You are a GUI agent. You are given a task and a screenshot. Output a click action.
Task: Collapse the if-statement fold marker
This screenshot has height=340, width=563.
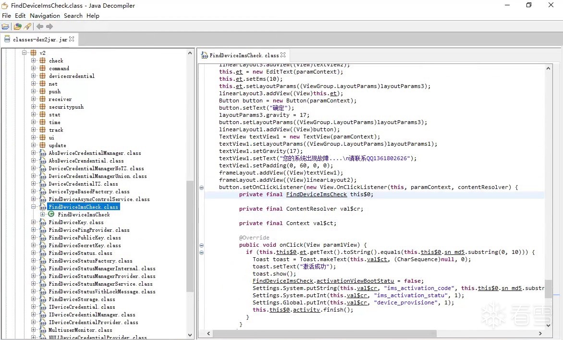[201, 252]
